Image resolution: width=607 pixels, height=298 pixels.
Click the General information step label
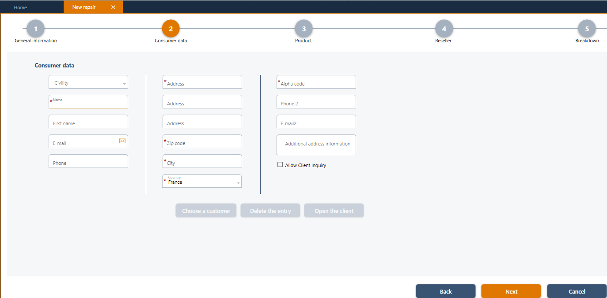coord(36,41)
